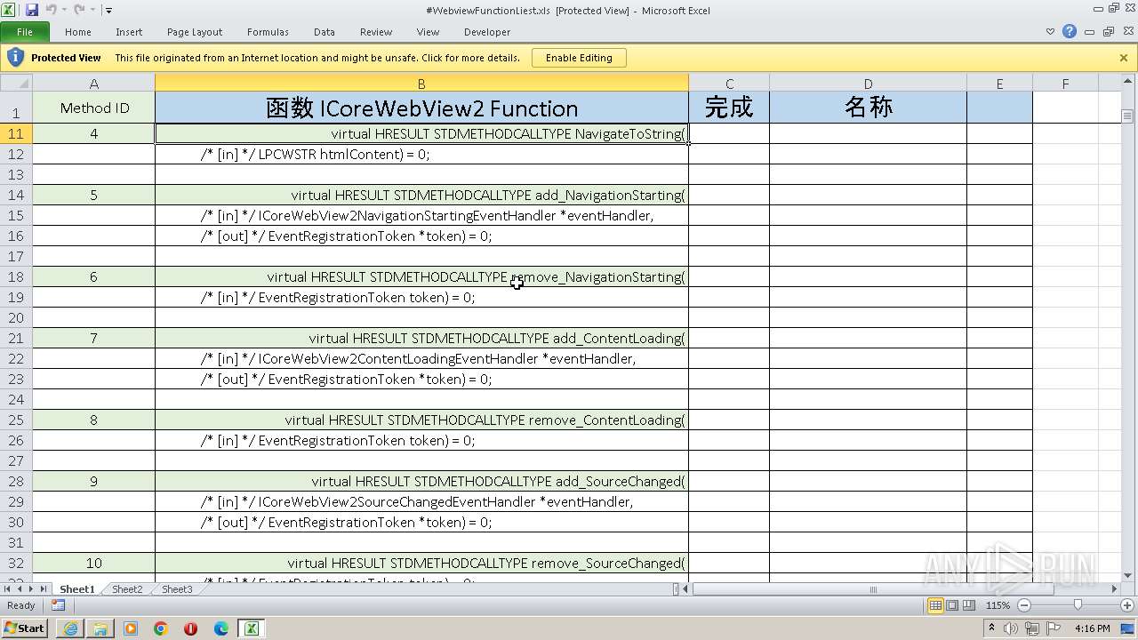Click the '名称' header cell
Image resolution: width=1138 pixels, height=640 pixels.
[868, 108]
